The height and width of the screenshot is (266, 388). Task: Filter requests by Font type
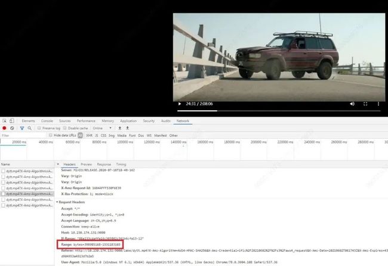point(133,136)
